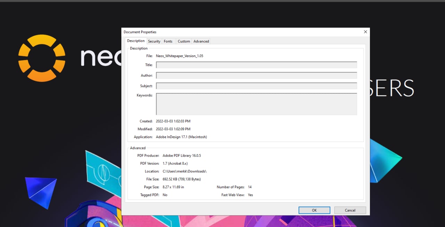
Task: Open the Downloads location path
Action: [x=185, y=171]
